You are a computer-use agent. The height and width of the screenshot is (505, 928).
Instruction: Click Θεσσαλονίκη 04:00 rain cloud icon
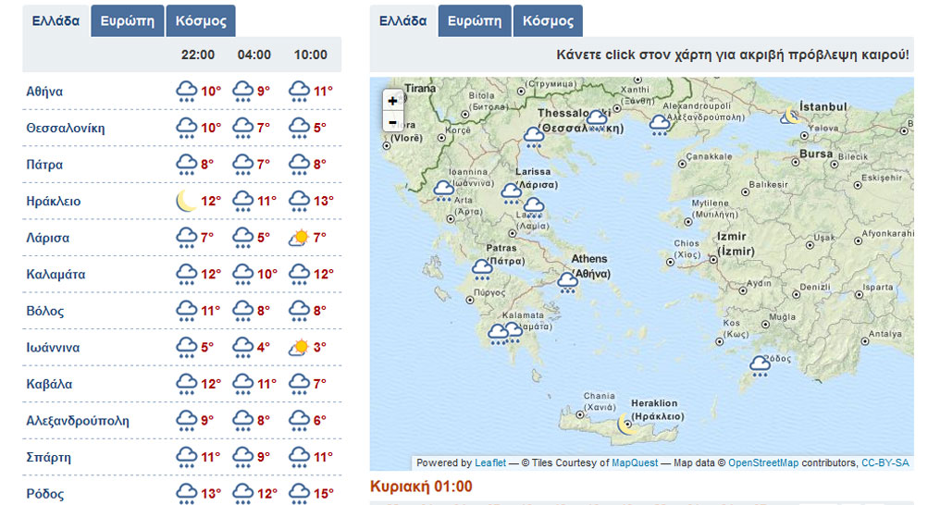coord(242,128)
